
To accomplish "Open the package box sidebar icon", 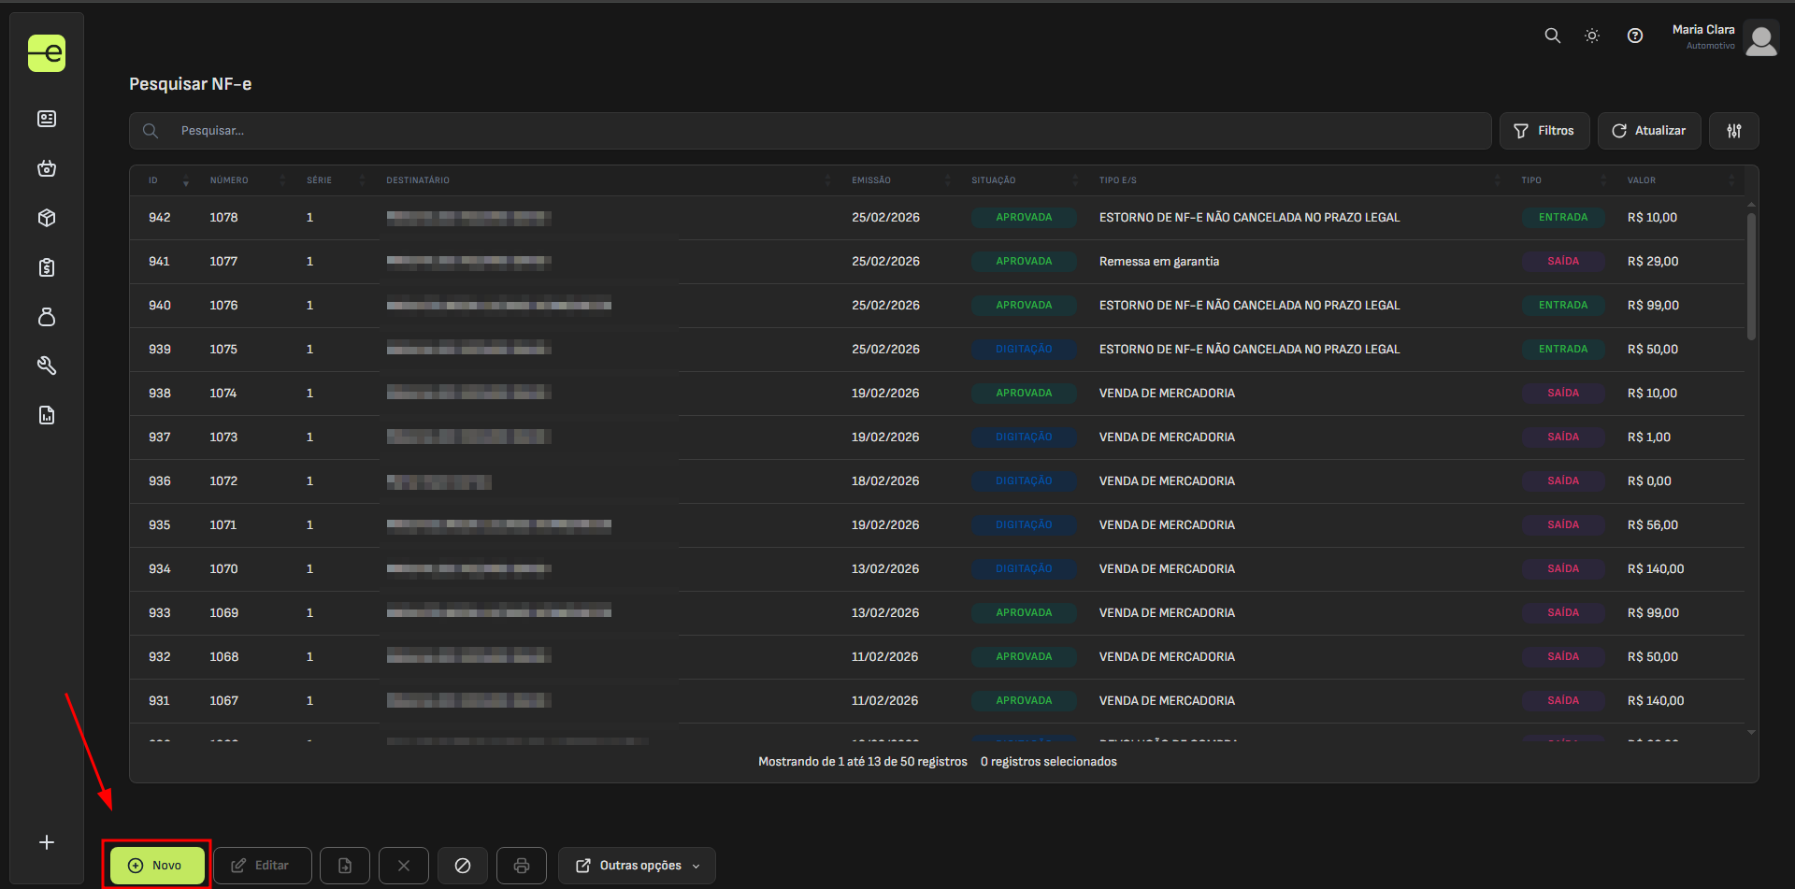I will pos(47,218).
